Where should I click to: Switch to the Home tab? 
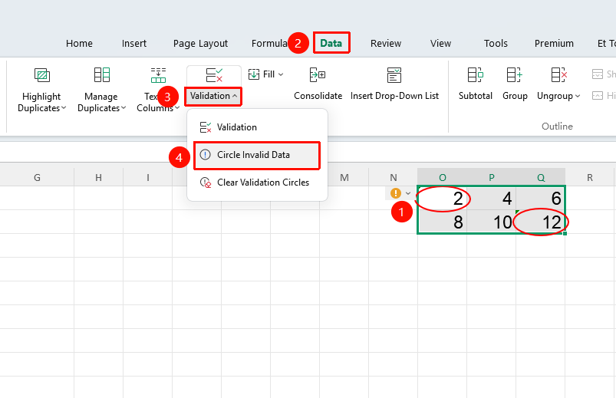pyautogui.click(x=79, y=43)
